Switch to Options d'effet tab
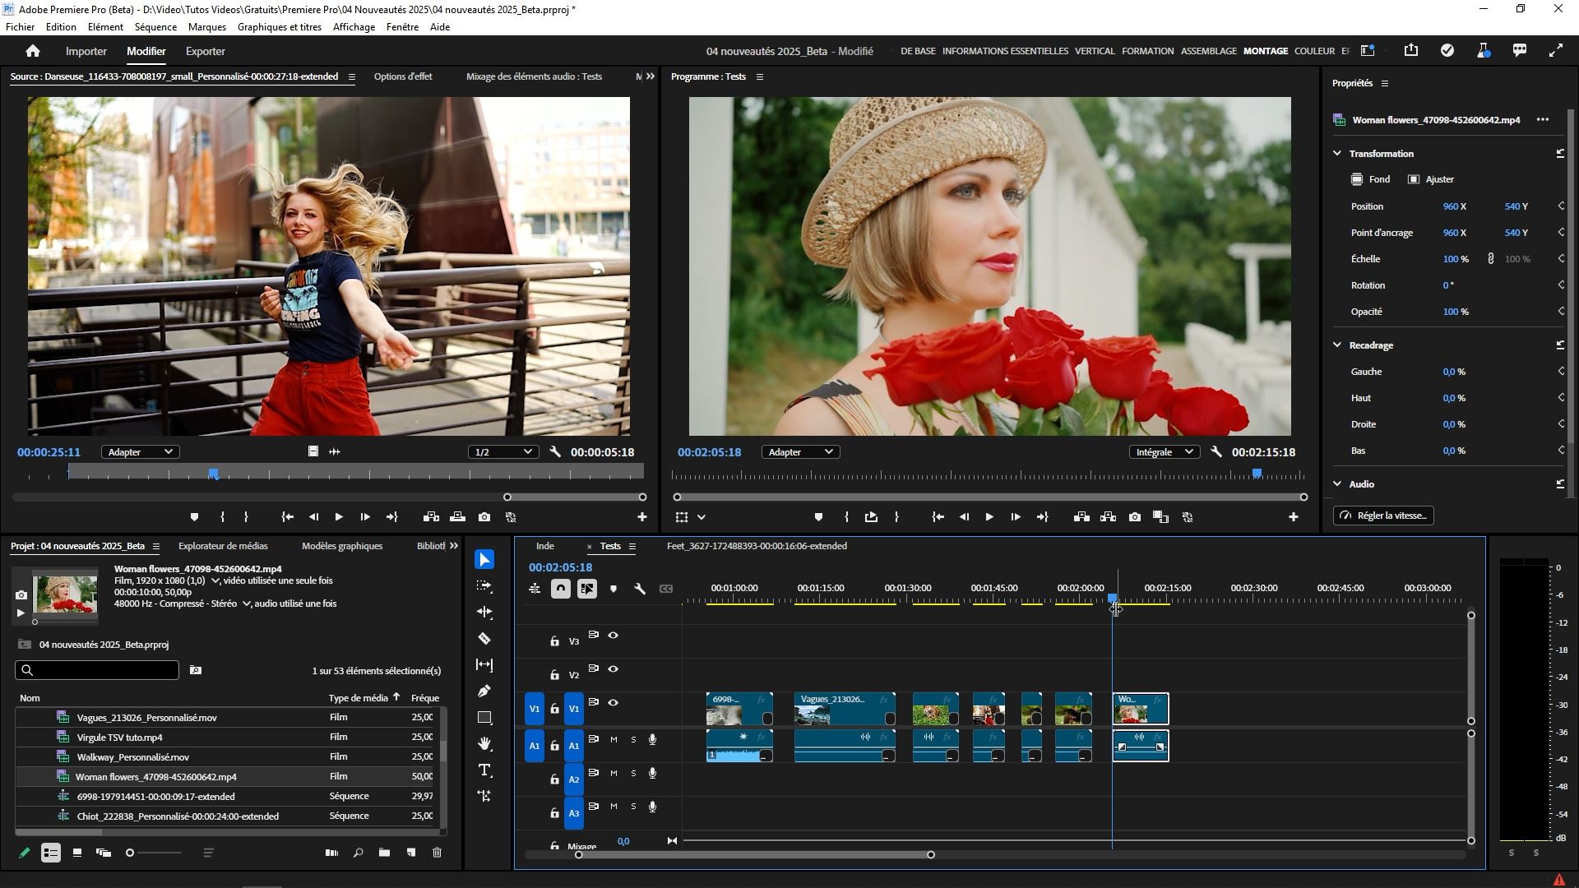Viewport: 1579px width, 888px height. click(x=403, y=76)
